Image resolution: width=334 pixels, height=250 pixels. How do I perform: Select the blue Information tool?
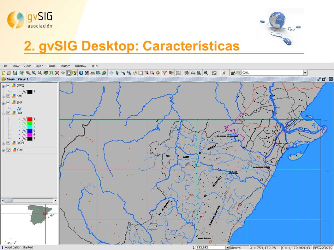click(81, 73)
